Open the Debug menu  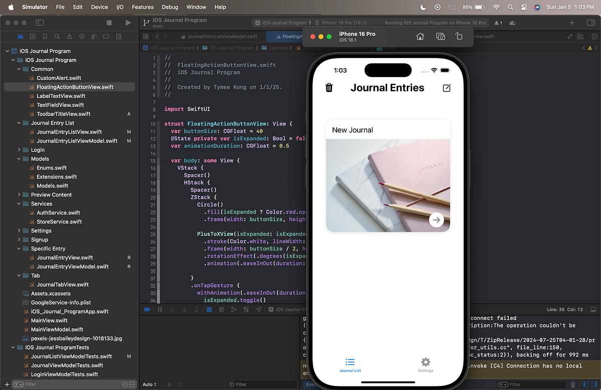coord(170,7)
